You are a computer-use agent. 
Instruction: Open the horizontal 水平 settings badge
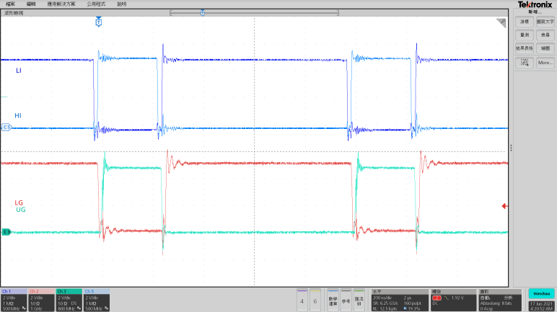398,299
